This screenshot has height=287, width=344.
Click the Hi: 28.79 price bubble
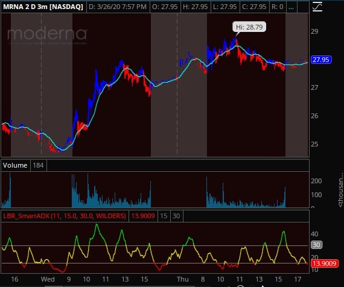(249, 27)
